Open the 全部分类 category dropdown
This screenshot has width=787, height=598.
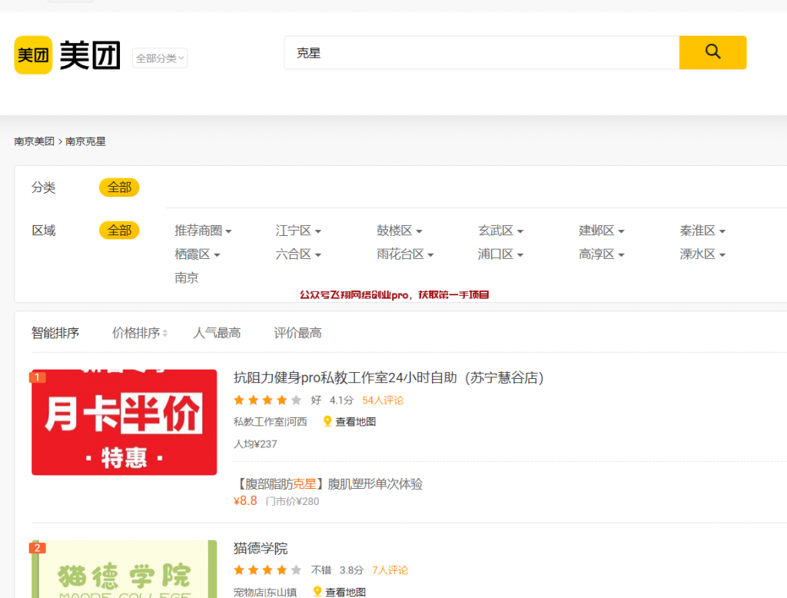(159, 58)
